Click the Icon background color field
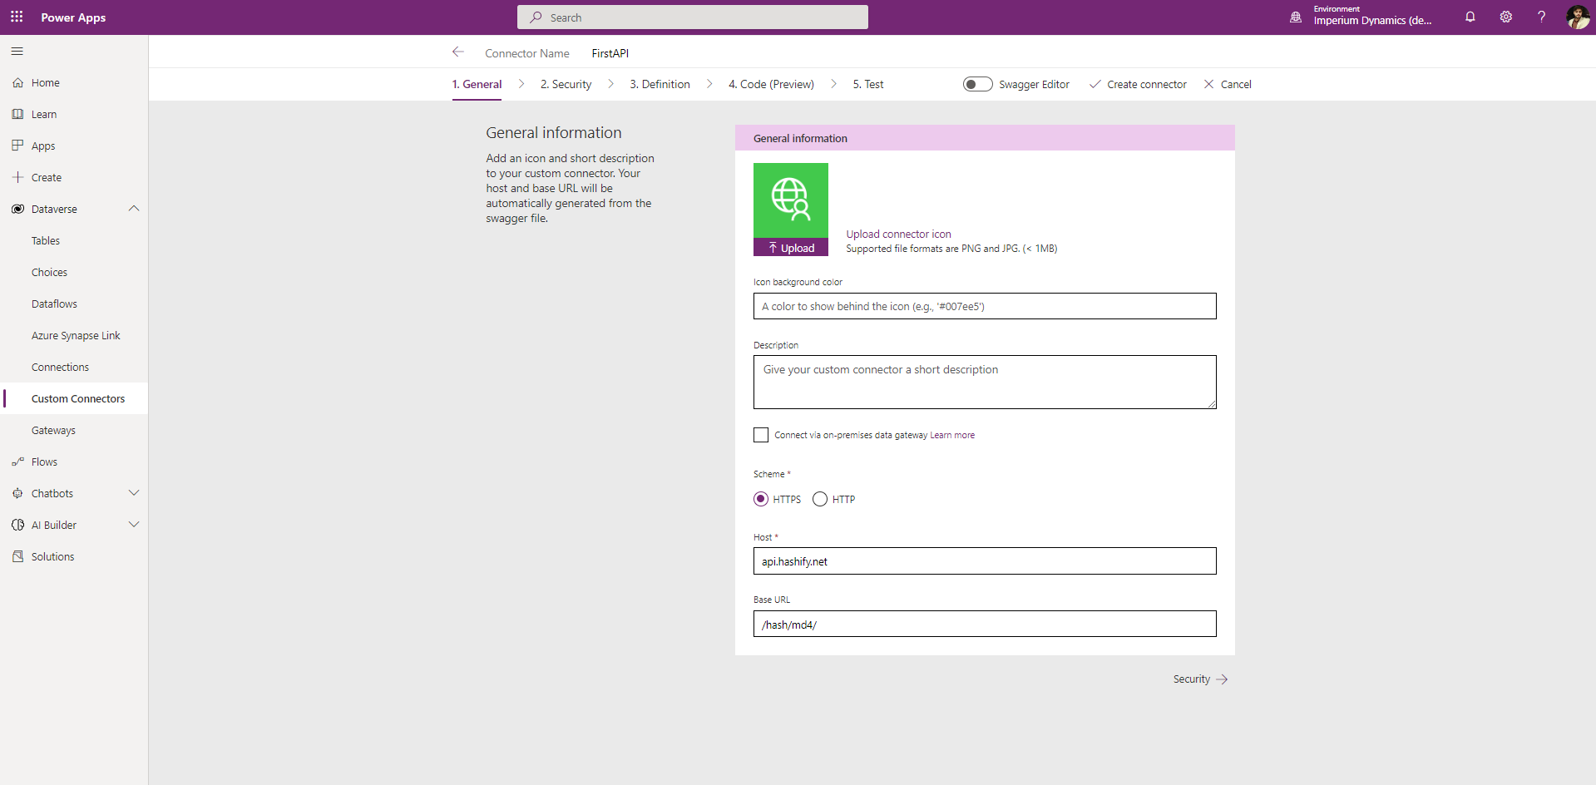 pyautogui.click(x=985, y=306)
